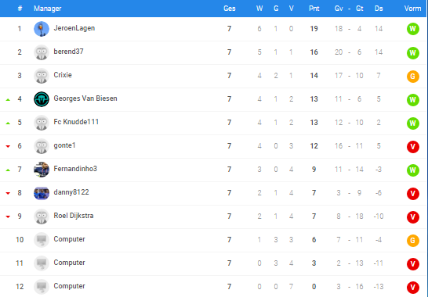Click the Vorm column header

pos(412,9)
